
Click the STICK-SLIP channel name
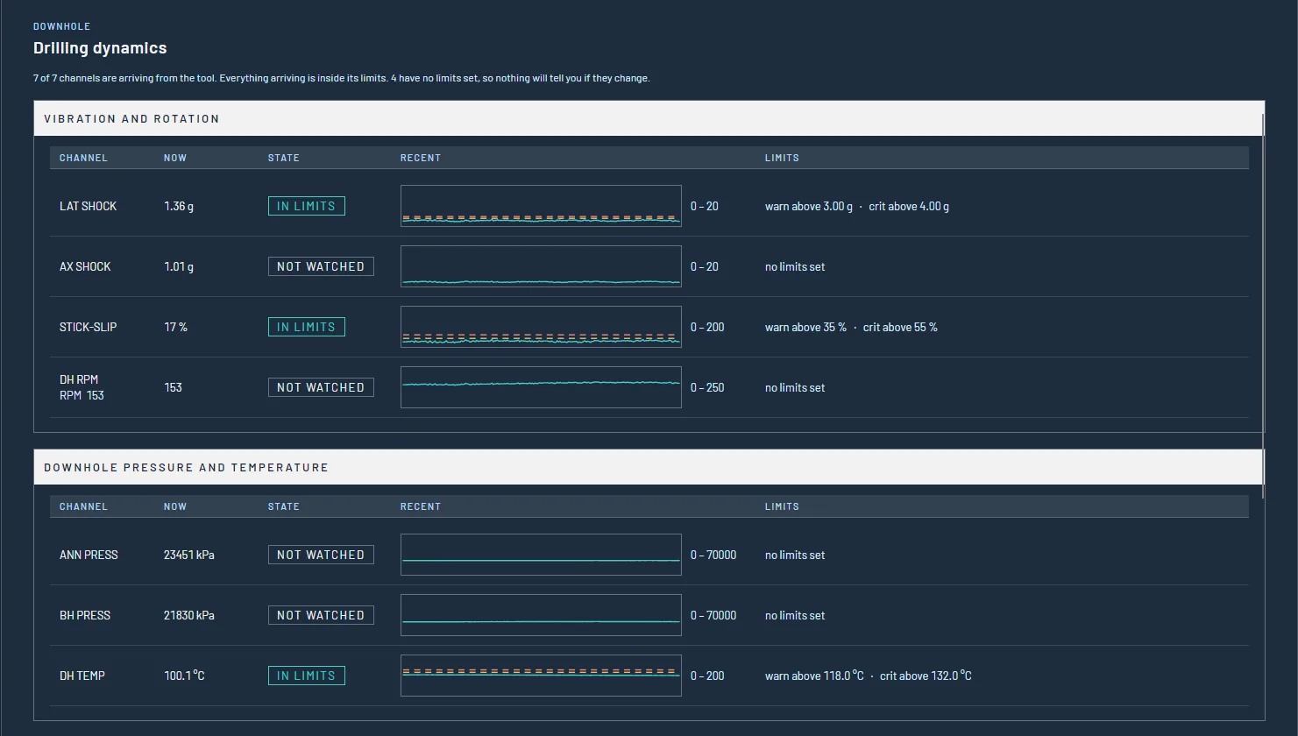pyautogui.click(x=88, y=327)
